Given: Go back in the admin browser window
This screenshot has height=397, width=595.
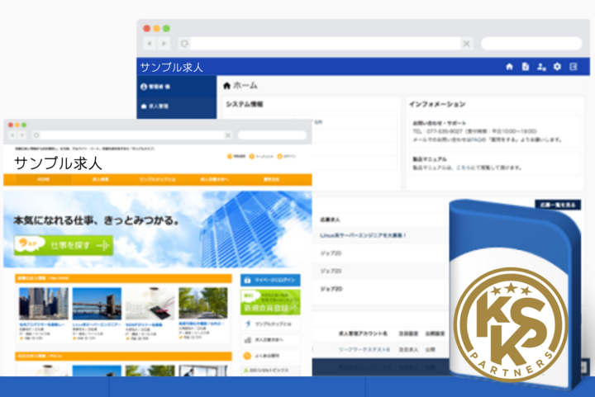Looking at the screenshot, I should coord(150,44).
